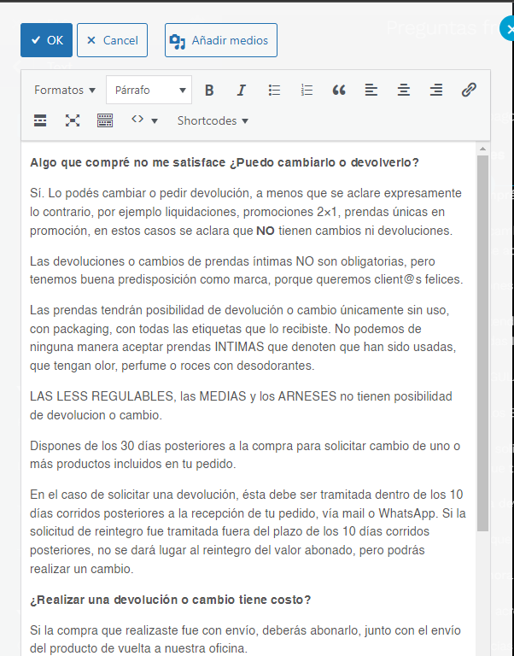Click the paragraph starting 'Dispones de los 30 días'
This screenshot has height=656, width=514.
(x=245, y=454)
